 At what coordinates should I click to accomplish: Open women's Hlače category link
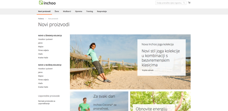(x=40, y=54)
